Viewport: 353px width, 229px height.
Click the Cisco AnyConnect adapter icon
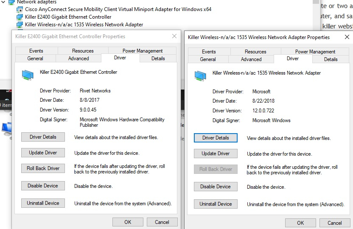pos(20,10)
